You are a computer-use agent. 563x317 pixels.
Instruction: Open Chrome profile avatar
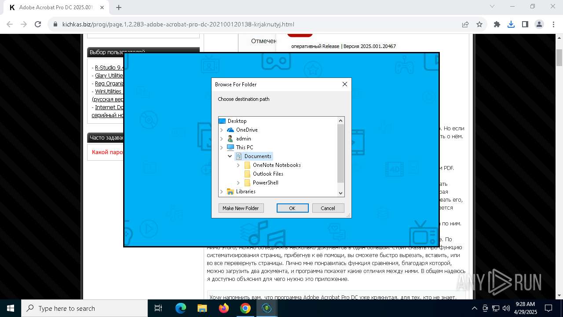pos(539,24)
